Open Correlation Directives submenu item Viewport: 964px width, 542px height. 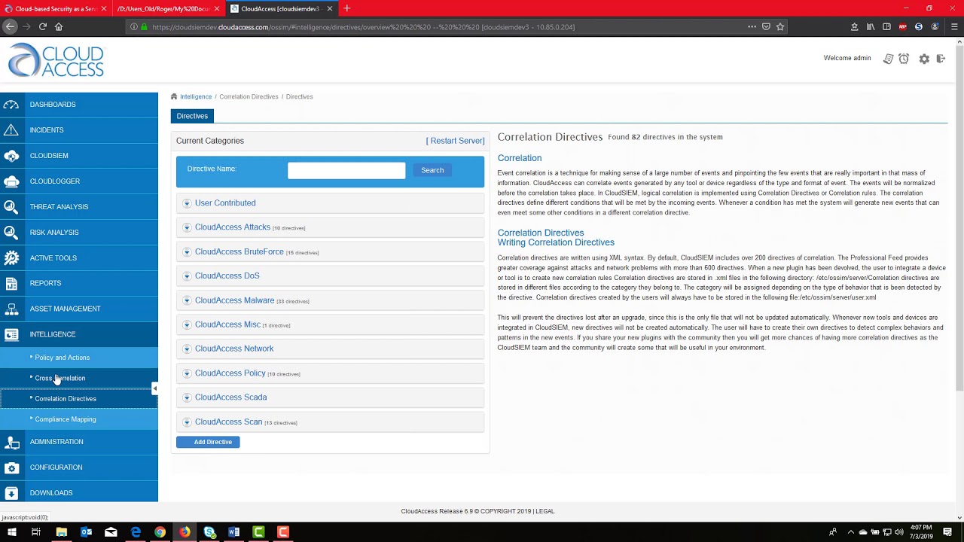pyautogui.click(x=66, y=399)
